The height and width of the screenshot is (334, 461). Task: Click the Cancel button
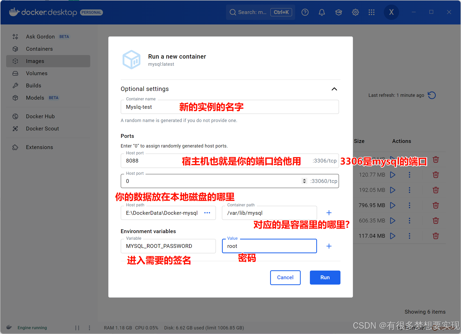click(x=285, y=278)
